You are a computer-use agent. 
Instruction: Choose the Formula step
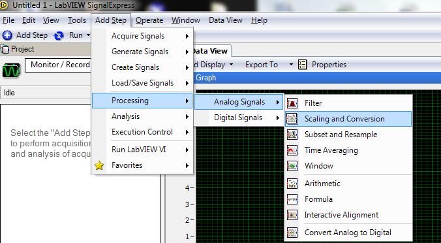pos(348,199)
